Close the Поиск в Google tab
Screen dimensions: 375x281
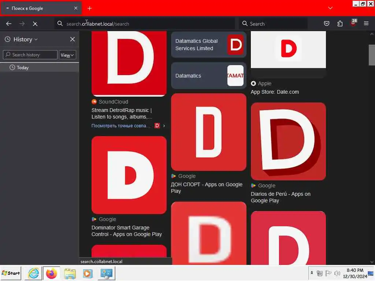coord(76,8)
